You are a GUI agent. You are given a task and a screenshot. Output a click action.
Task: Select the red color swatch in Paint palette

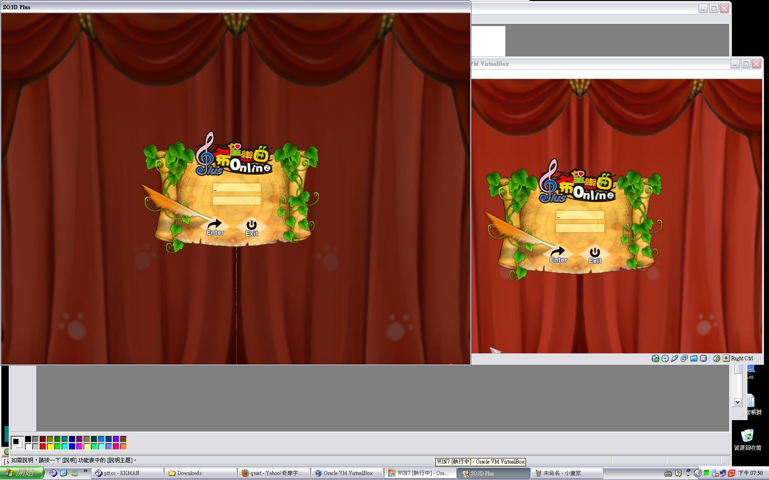[43, 447]
